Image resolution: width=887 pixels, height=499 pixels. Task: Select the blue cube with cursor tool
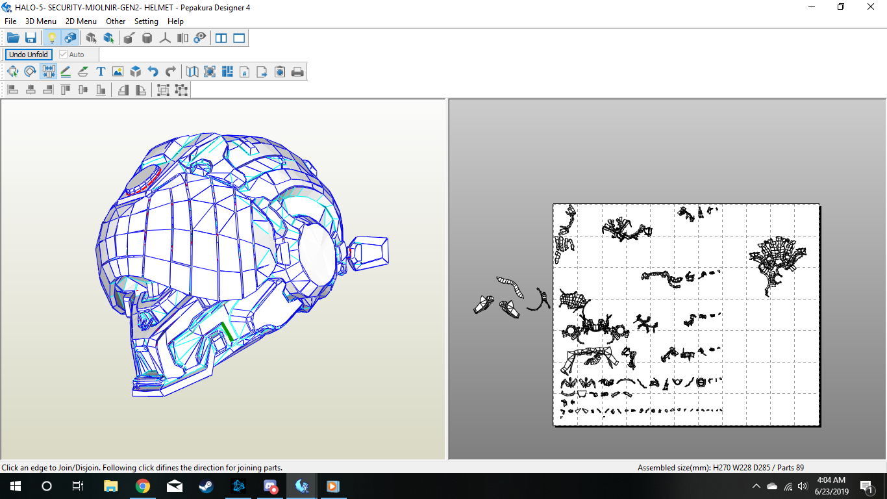[x=109, y=38]
